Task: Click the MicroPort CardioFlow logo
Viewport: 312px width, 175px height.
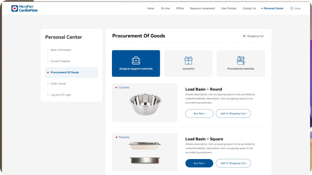Action: coord(24,8)
